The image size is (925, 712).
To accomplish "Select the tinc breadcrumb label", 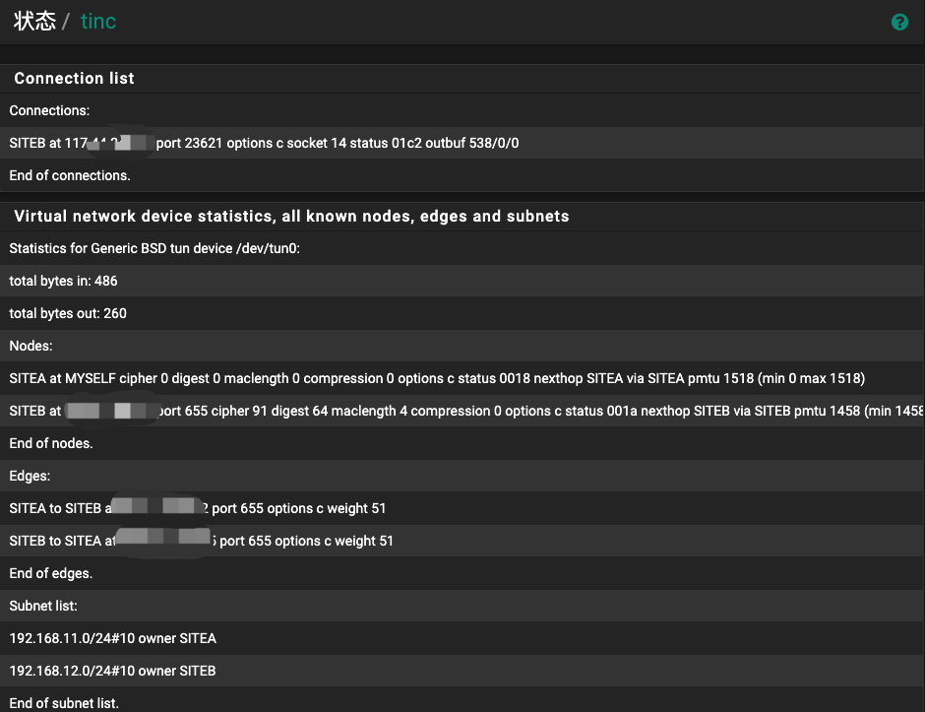I will tap(98, 22).
